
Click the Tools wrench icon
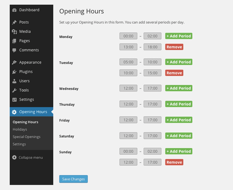pyautogui.click(x=14, y=90)
